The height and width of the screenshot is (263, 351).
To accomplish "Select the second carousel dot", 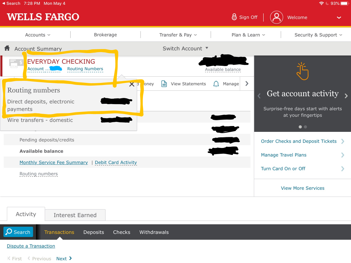I will tap(305, 127).
